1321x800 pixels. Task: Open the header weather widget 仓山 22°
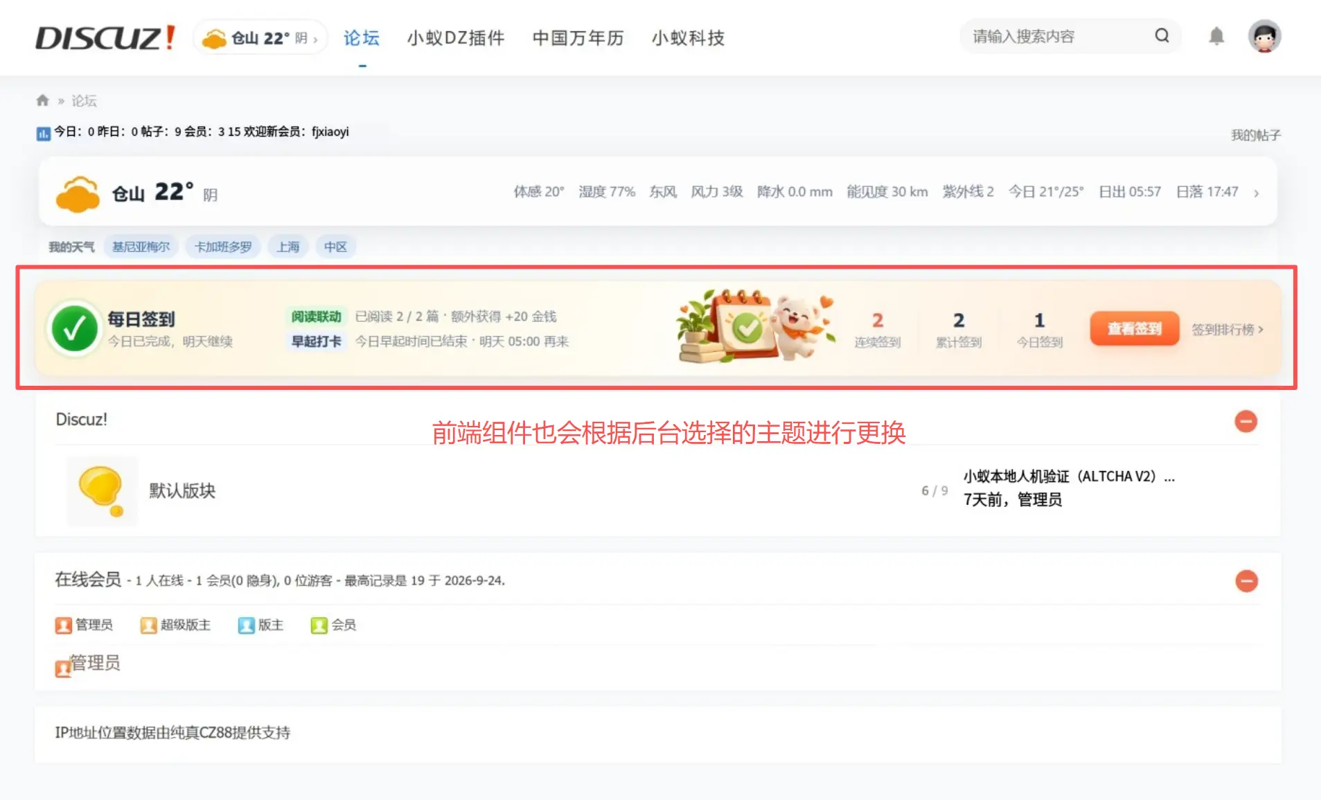260,38
